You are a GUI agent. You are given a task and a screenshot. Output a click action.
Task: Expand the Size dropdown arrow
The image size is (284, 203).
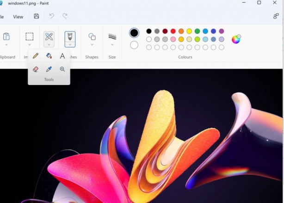click(112, 44)
